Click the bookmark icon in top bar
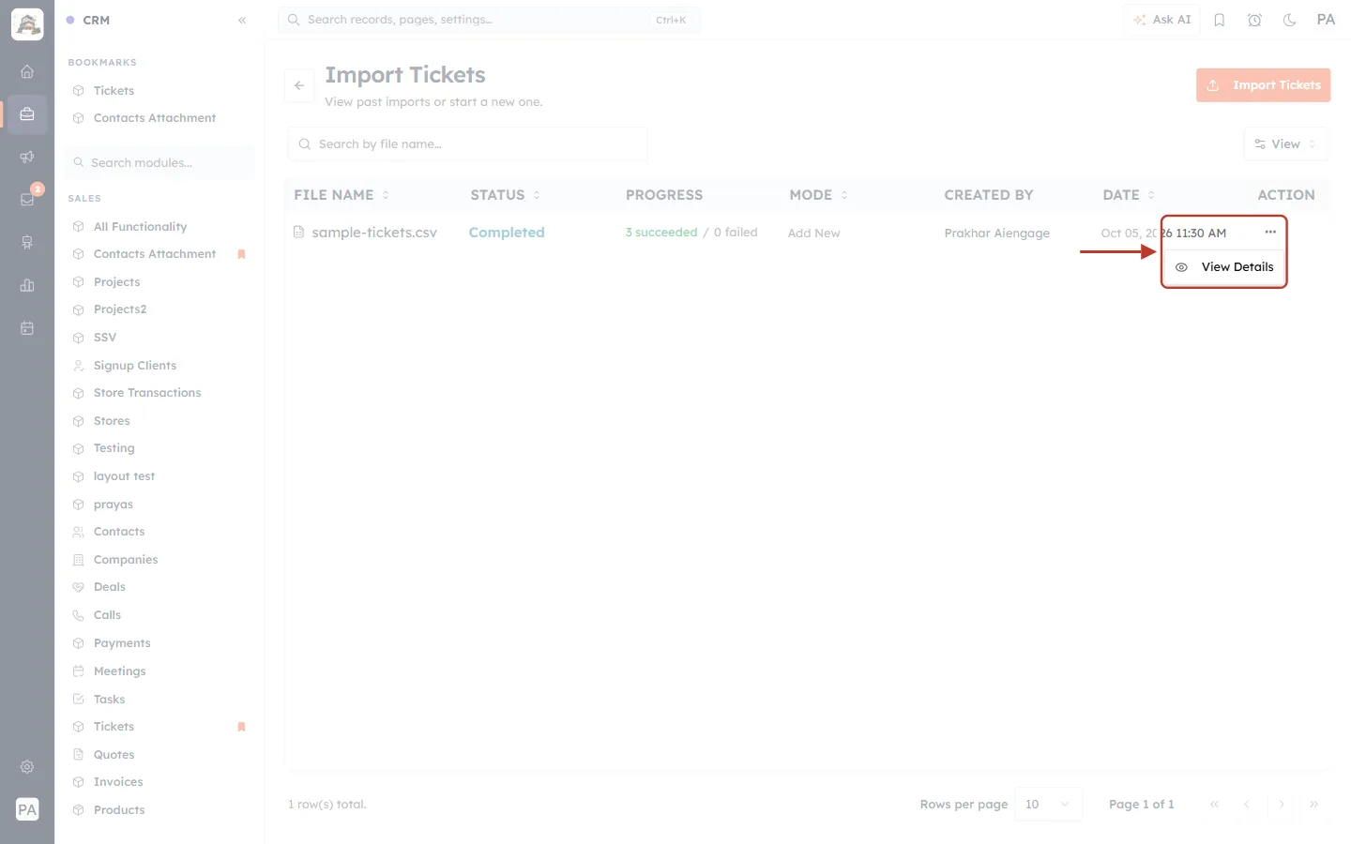The image size is (1351, 844). tap(1220, 20)
